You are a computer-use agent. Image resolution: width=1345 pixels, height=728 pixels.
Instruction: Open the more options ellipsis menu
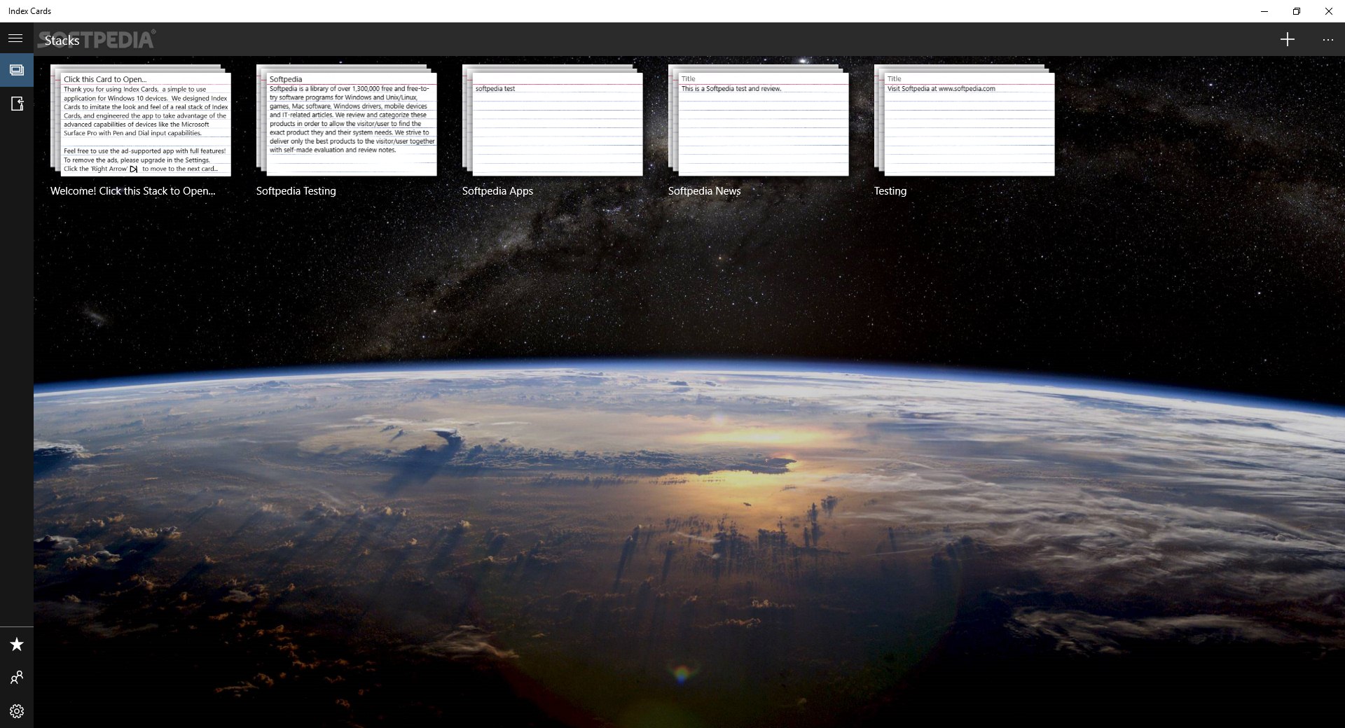pos(1327,39)
